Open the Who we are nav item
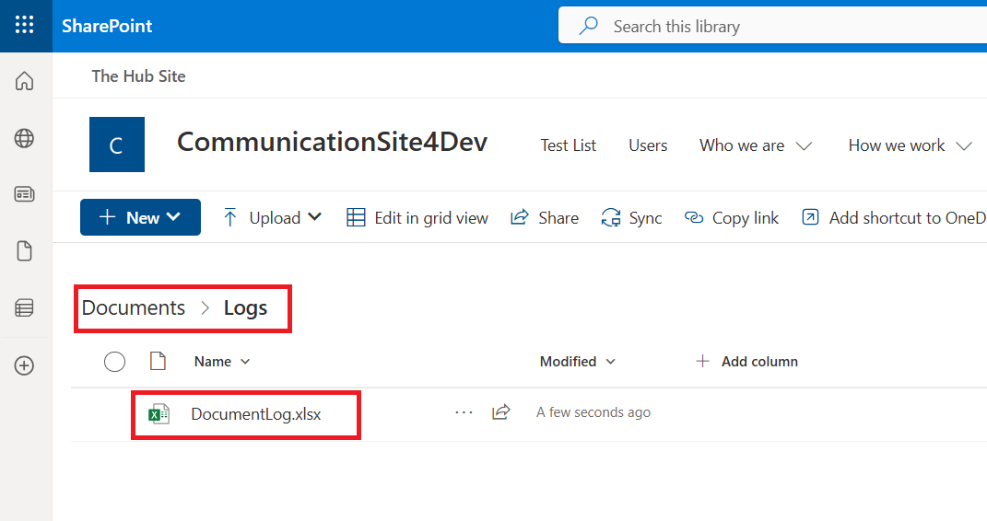This screenshot has width=987, height=521. 742,145
